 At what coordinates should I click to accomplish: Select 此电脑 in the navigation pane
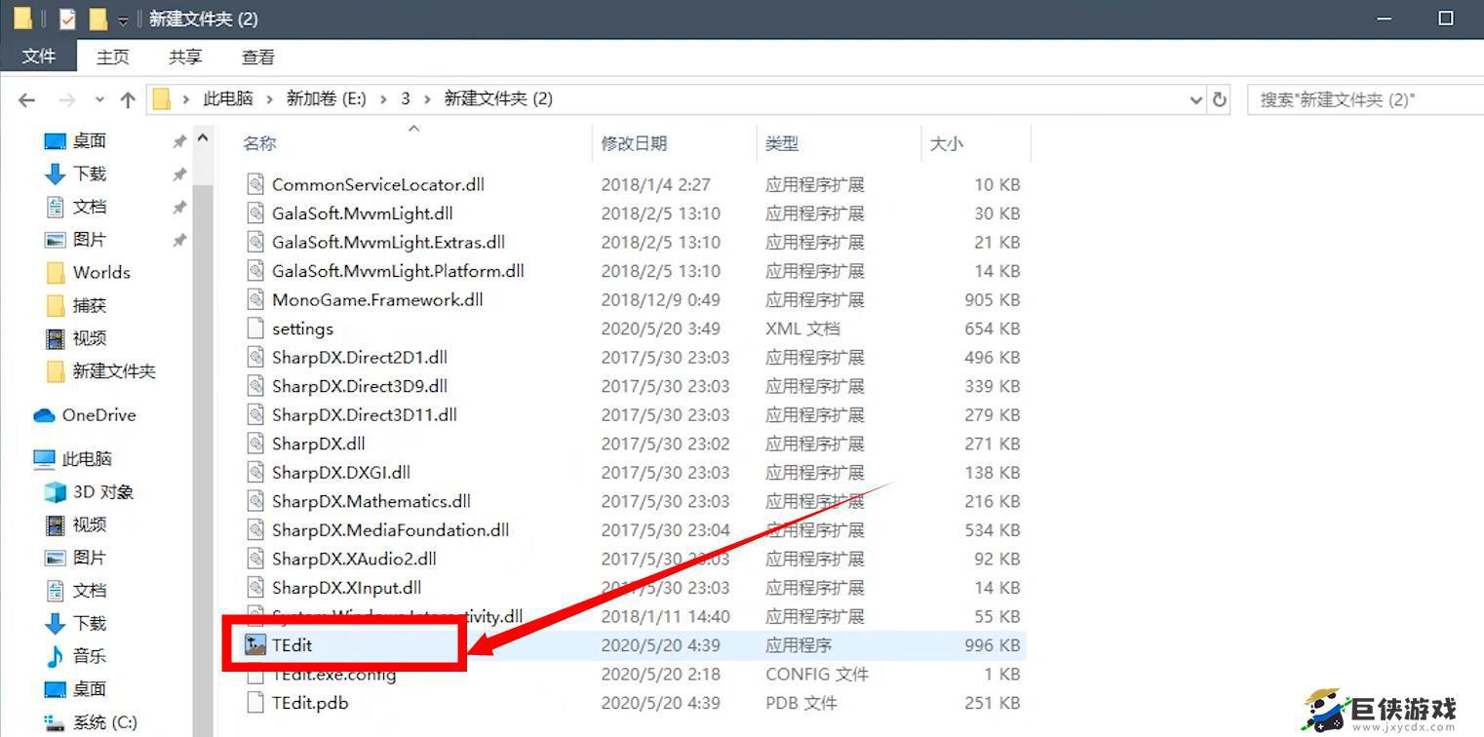point(87,459)
